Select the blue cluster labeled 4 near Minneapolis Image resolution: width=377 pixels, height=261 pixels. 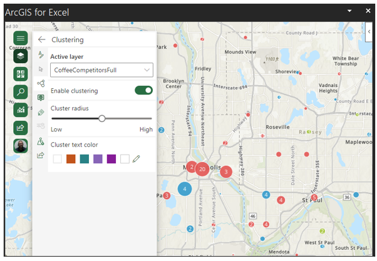(x=184, y=188)
